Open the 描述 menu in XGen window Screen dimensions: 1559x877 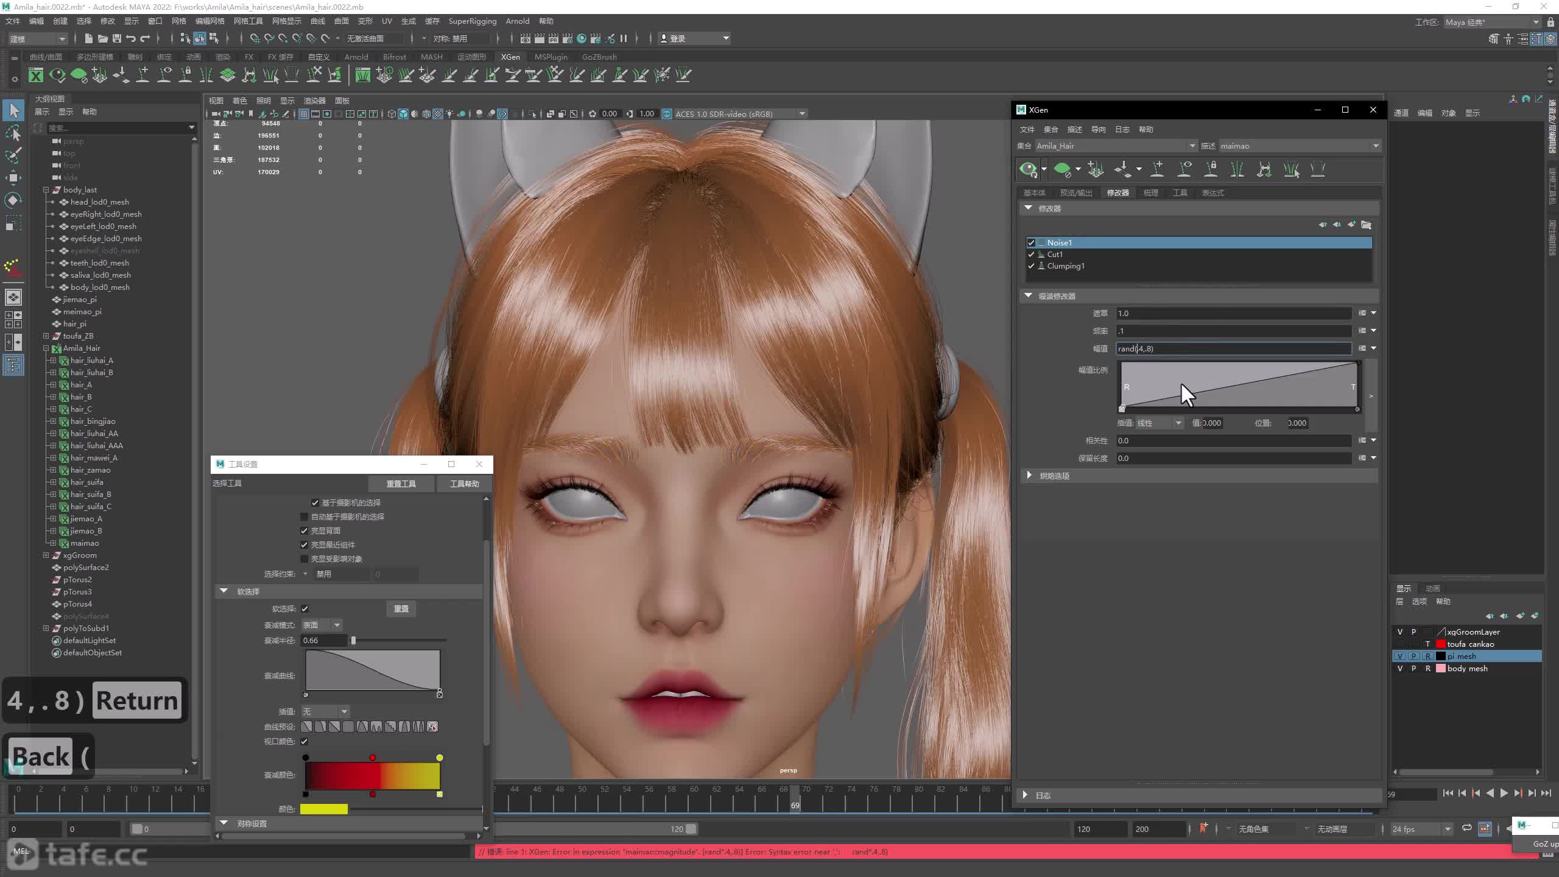[1074, 129]
